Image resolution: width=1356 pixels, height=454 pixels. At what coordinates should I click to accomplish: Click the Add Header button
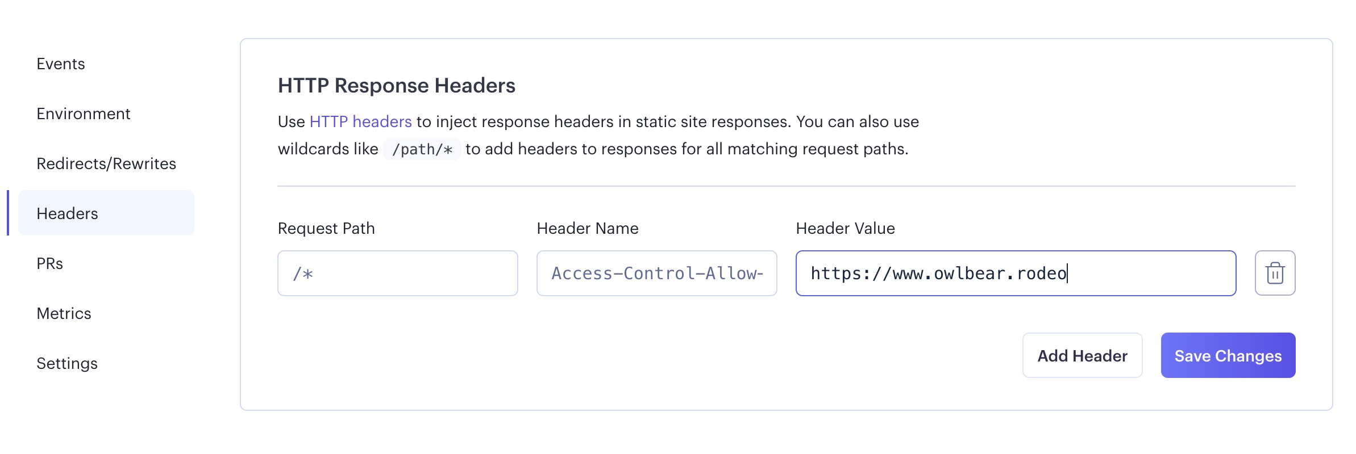pos(1082,355)
